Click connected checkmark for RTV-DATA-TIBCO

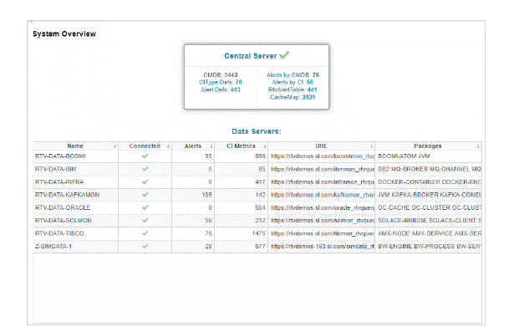pyautogui.click(x=145, y=232)
